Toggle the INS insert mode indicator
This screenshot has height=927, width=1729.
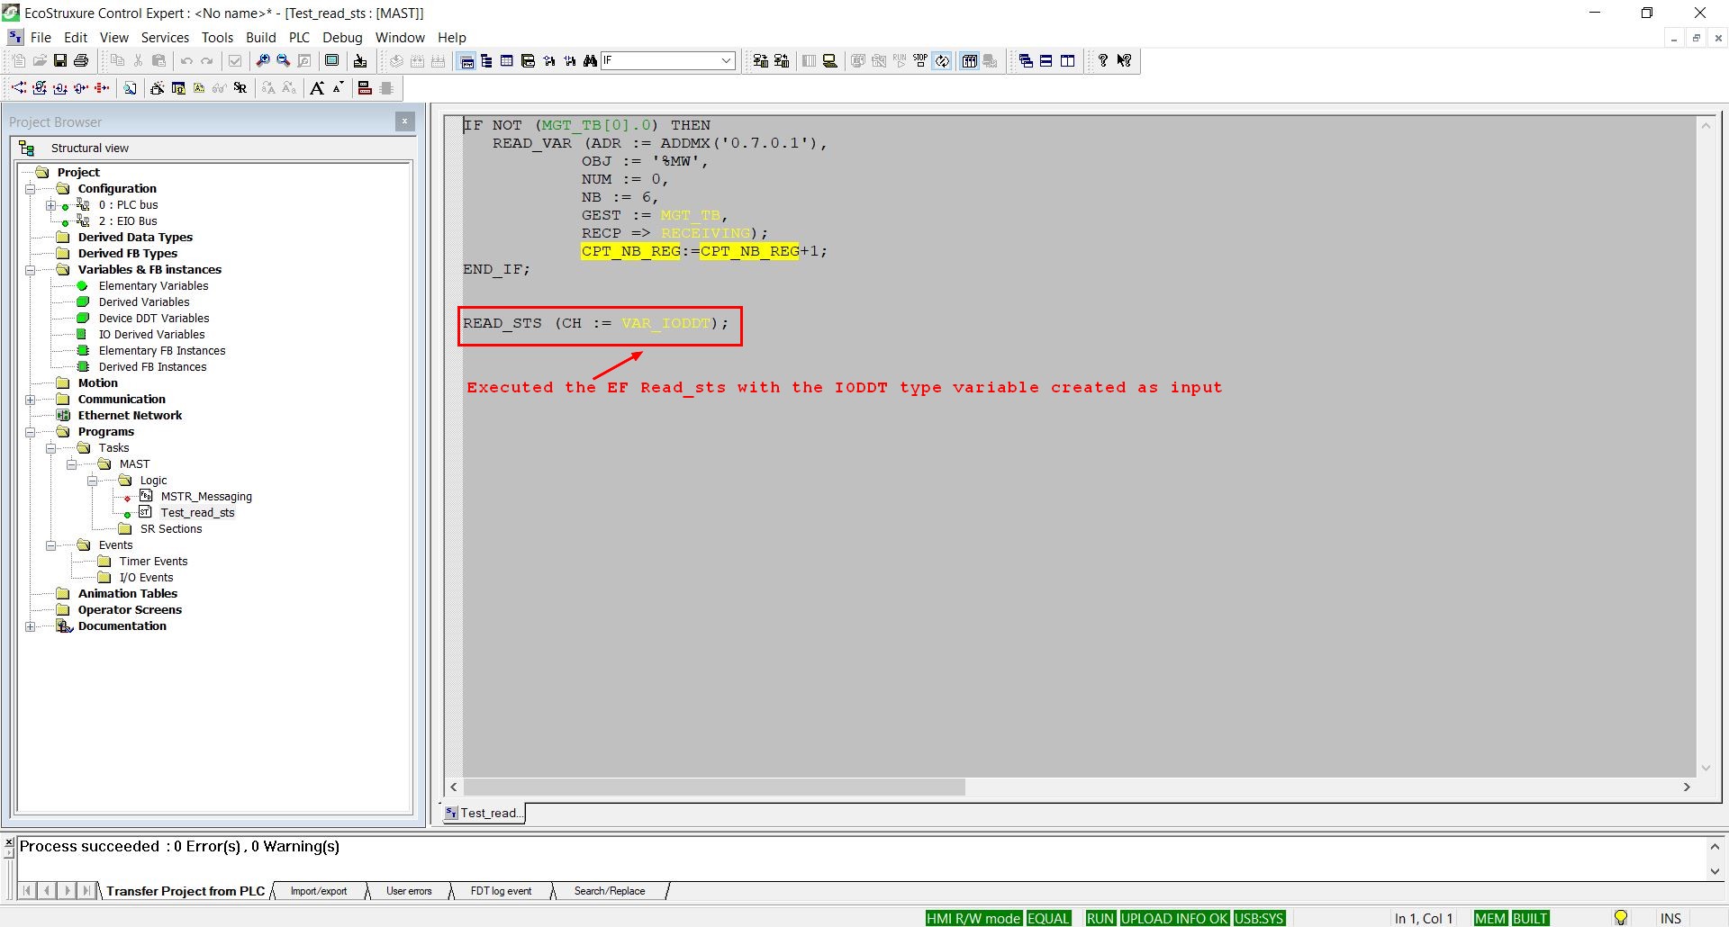(x=1670, y=918)
